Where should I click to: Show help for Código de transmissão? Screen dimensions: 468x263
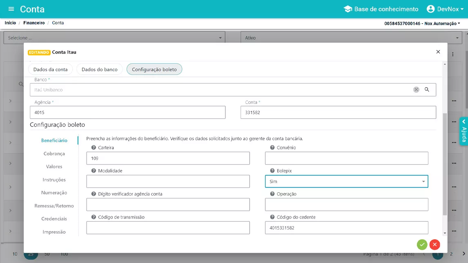click(x=94, y=217)
